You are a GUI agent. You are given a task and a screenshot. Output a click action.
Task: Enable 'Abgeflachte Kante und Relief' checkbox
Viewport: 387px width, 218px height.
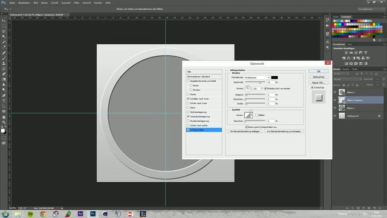188,81
